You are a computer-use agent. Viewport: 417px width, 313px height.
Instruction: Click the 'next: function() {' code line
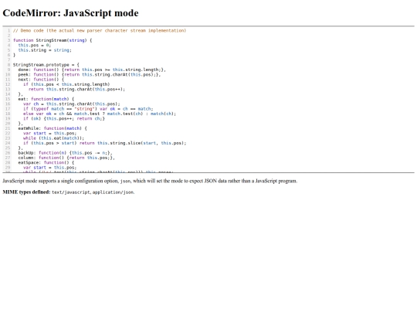[41, 80]
